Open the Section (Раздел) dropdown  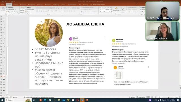pos(28,12)
